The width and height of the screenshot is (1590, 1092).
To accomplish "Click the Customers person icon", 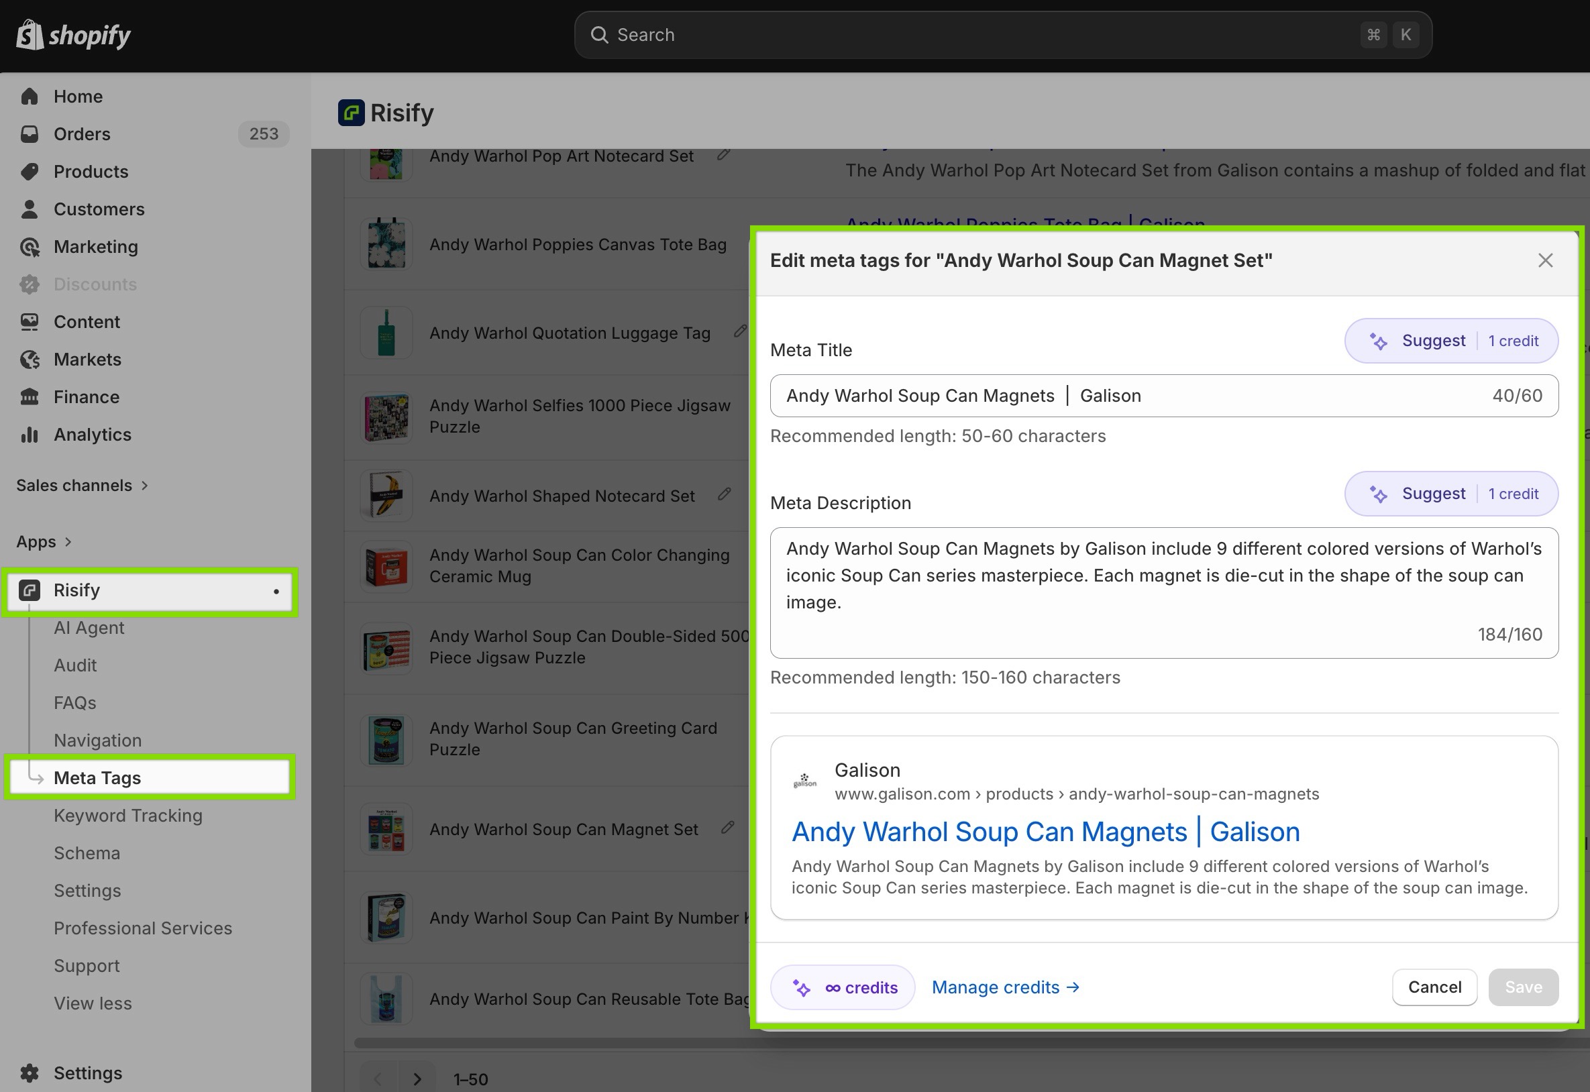I will pos(30,209).
